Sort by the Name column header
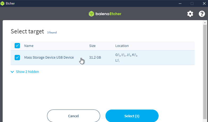Image resolution: width=208 pixels, height=122 pixels. [x=29, y=46]
